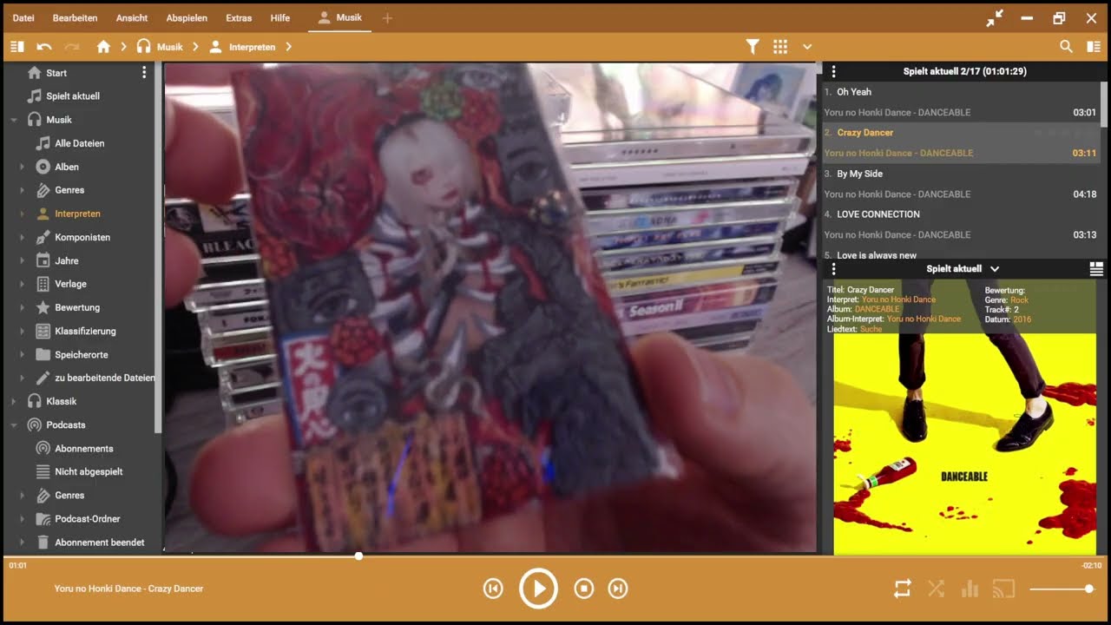The width and height of the screenshot is (1111, 625).
Task: Go to Home via the house icon
Action: tap(103, 47)
